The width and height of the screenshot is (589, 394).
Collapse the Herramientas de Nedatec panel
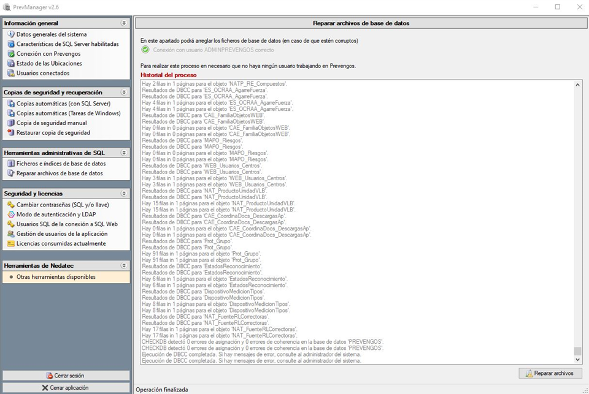pos(124,265)
